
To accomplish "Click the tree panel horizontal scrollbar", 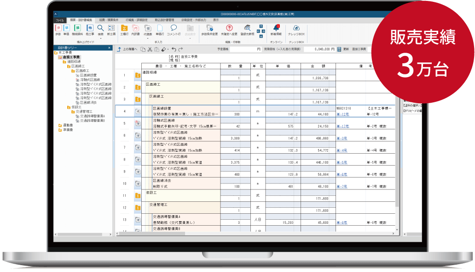I will point(80,234).
